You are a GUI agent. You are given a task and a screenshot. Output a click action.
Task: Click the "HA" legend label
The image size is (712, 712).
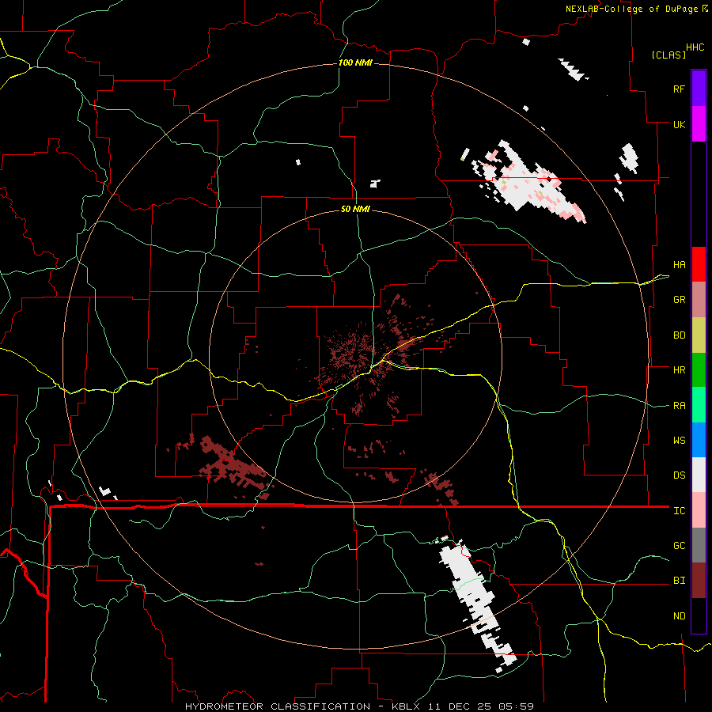680,265
